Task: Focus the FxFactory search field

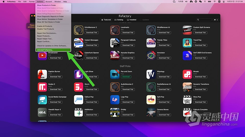Action: click(204, 20)
